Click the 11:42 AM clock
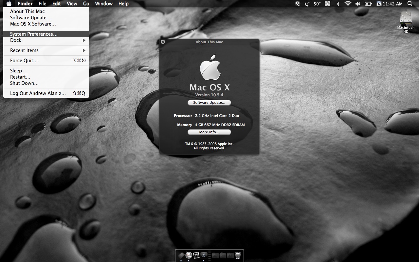This screenshot has height=262, width=419. (x=392, y=4)
